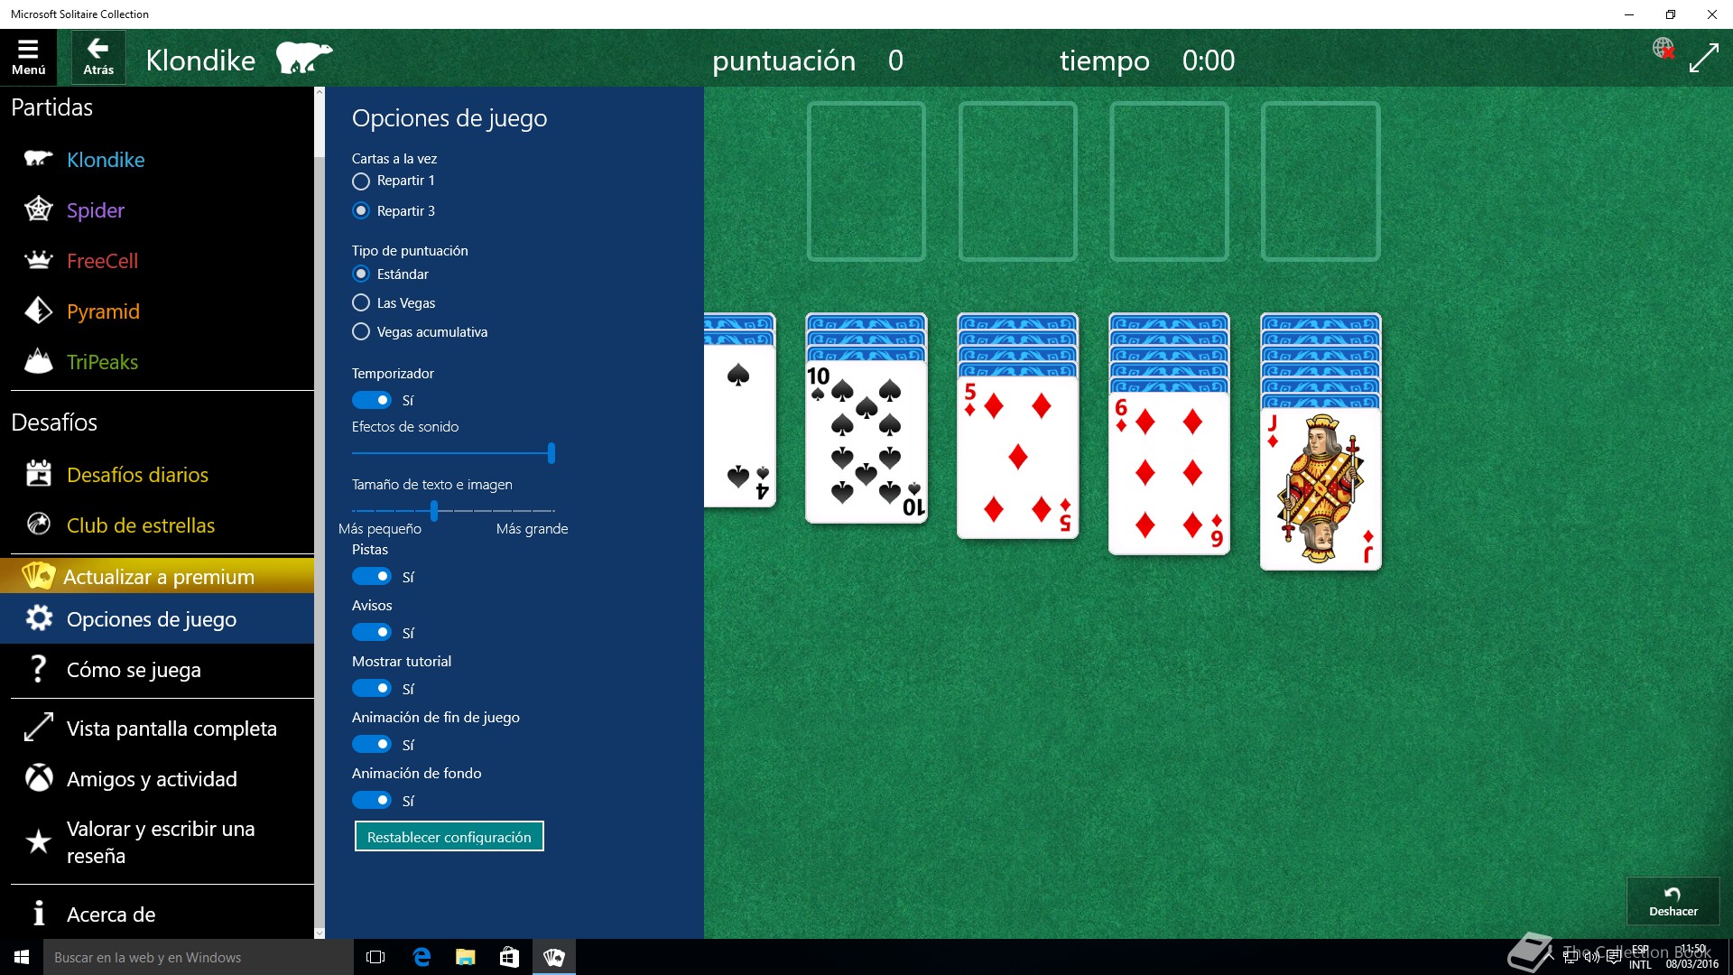Open Task View on the taskbar
Image resolution: width=1733 pixels, height=975 pixels.
pos(375,957)
